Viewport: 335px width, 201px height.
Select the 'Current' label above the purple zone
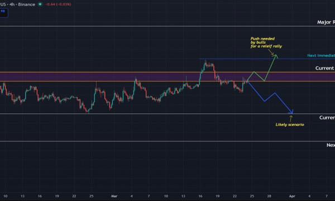pyautogui.click(x=325, y=68)
